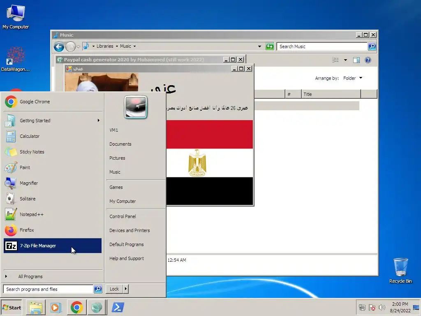The image size is (421, 316).
Task: Click Back button in Music window
Action: coord(59,47)
